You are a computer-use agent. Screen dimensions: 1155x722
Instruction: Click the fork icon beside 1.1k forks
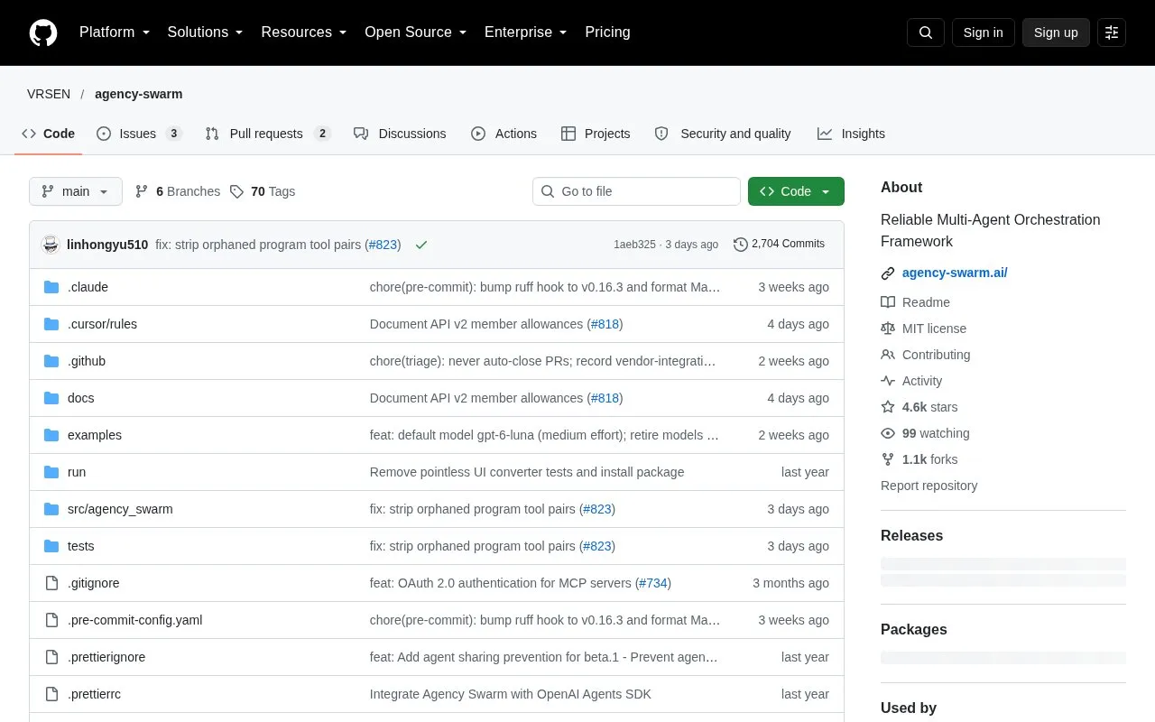coord(888,459)
